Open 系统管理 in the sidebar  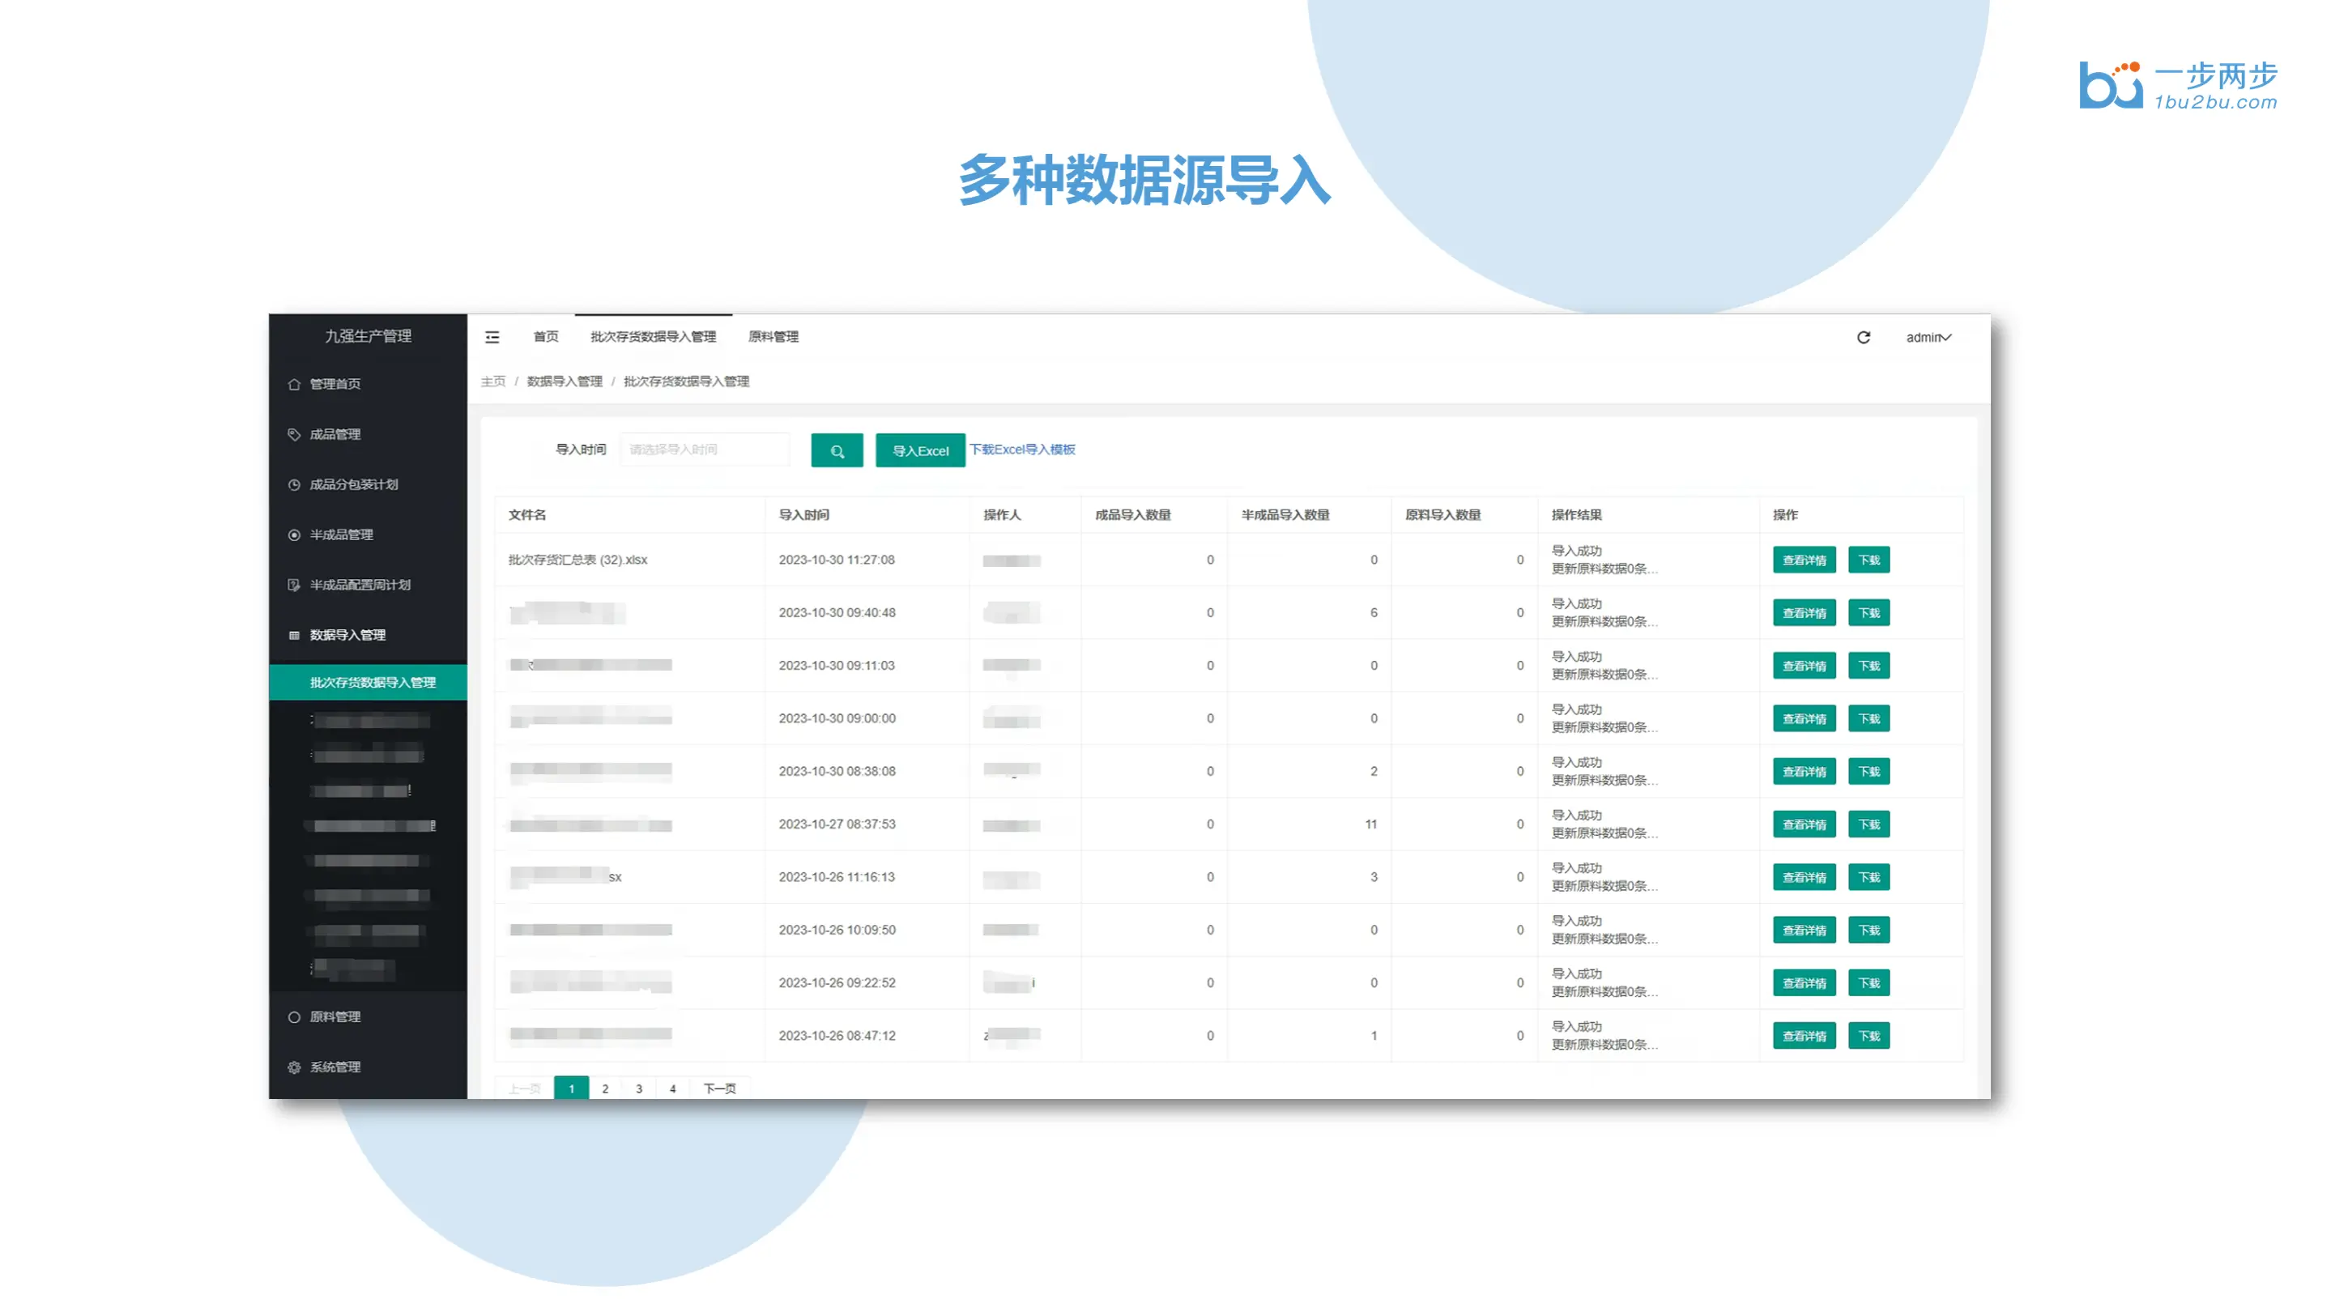tap(335, 1067)
